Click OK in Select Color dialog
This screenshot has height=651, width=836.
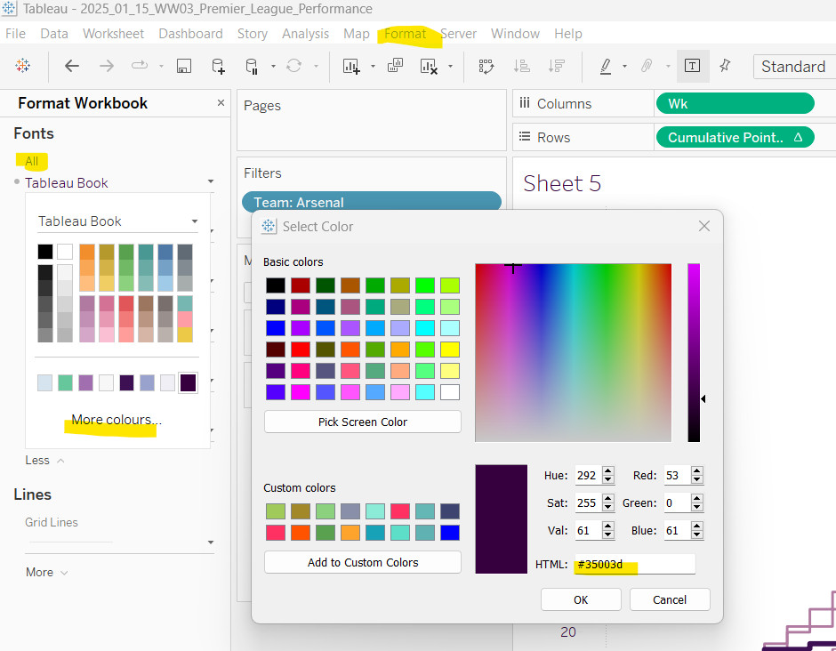coord(581,599)
